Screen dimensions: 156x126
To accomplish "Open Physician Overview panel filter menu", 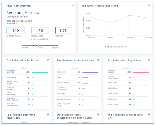I will coord(73,6).
